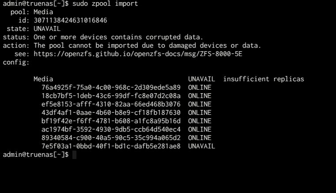Click device ef5e8153-afff-4310-82aa-66ed468b3076
This screenshot has height=193, width=336.
(111, 104)
